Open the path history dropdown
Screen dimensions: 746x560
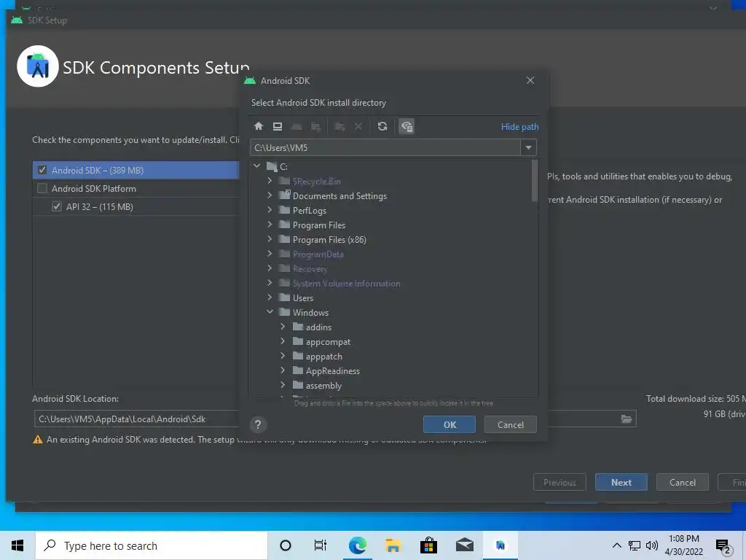coord(528,147)
